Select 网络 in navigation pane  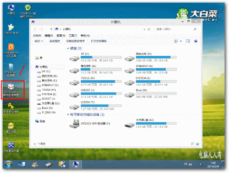point(40,121)
